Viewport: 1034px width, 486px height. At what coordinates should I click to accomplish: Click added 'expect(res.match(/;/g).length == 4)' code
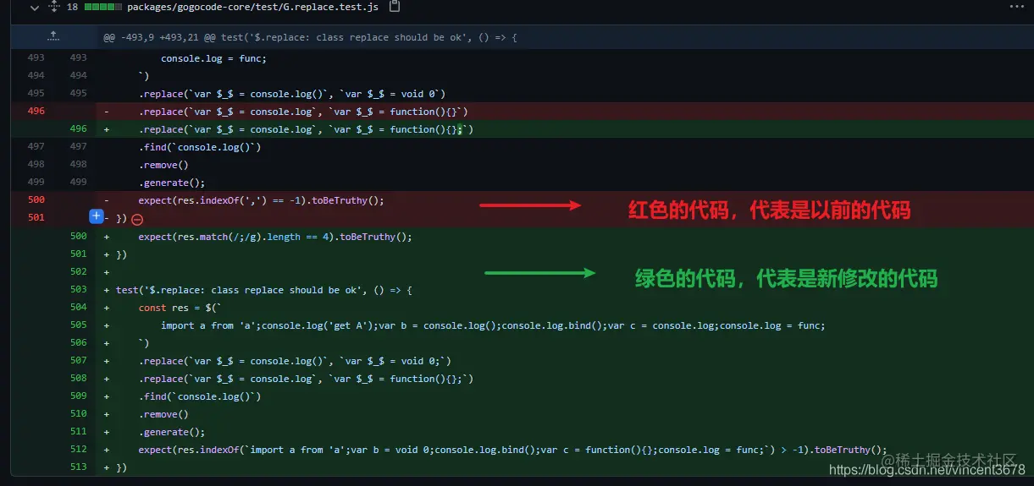[x=275, y=237]
